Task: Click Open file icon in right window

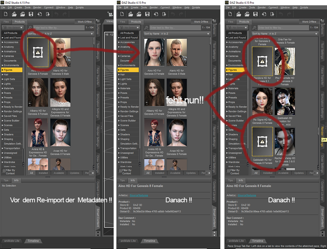Action: tap(239, 14)
